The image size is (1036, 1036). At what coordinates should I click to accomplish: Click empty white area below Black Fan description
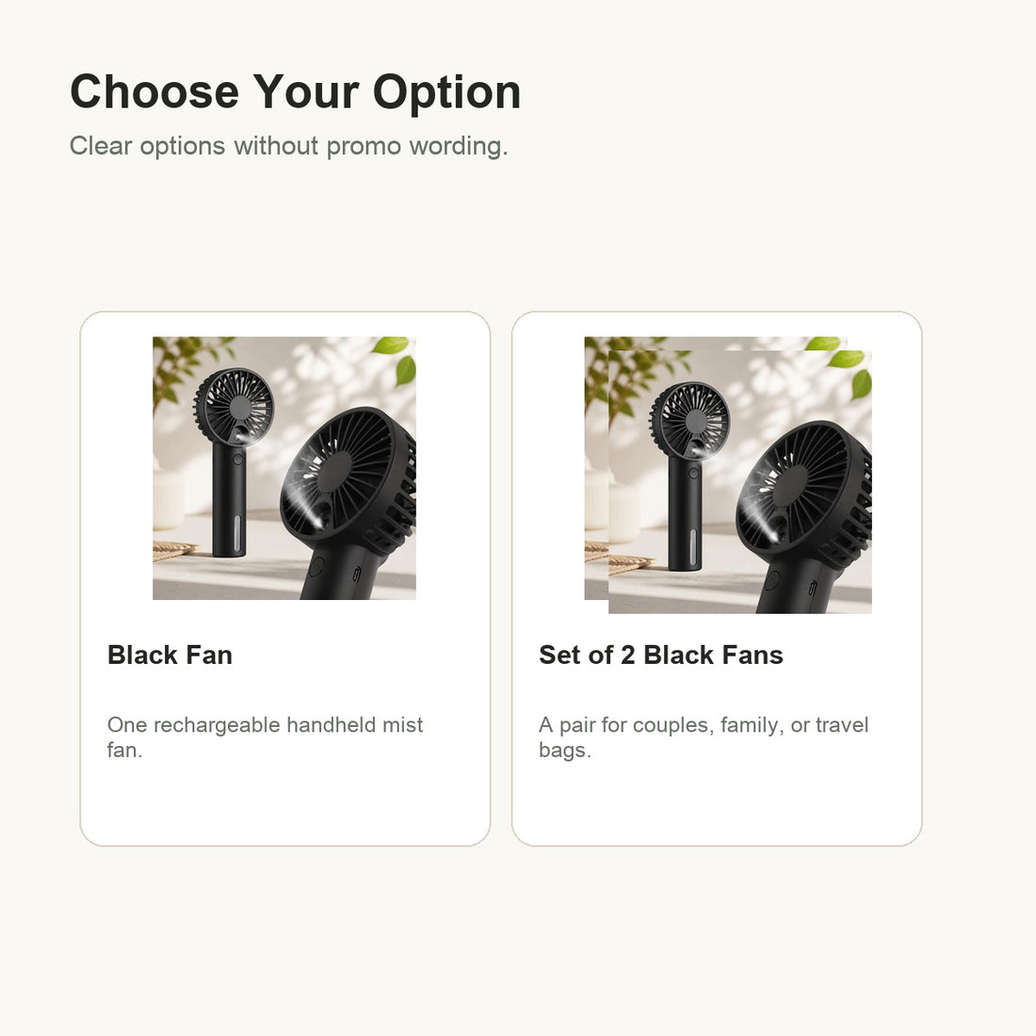tap(284, 802)
